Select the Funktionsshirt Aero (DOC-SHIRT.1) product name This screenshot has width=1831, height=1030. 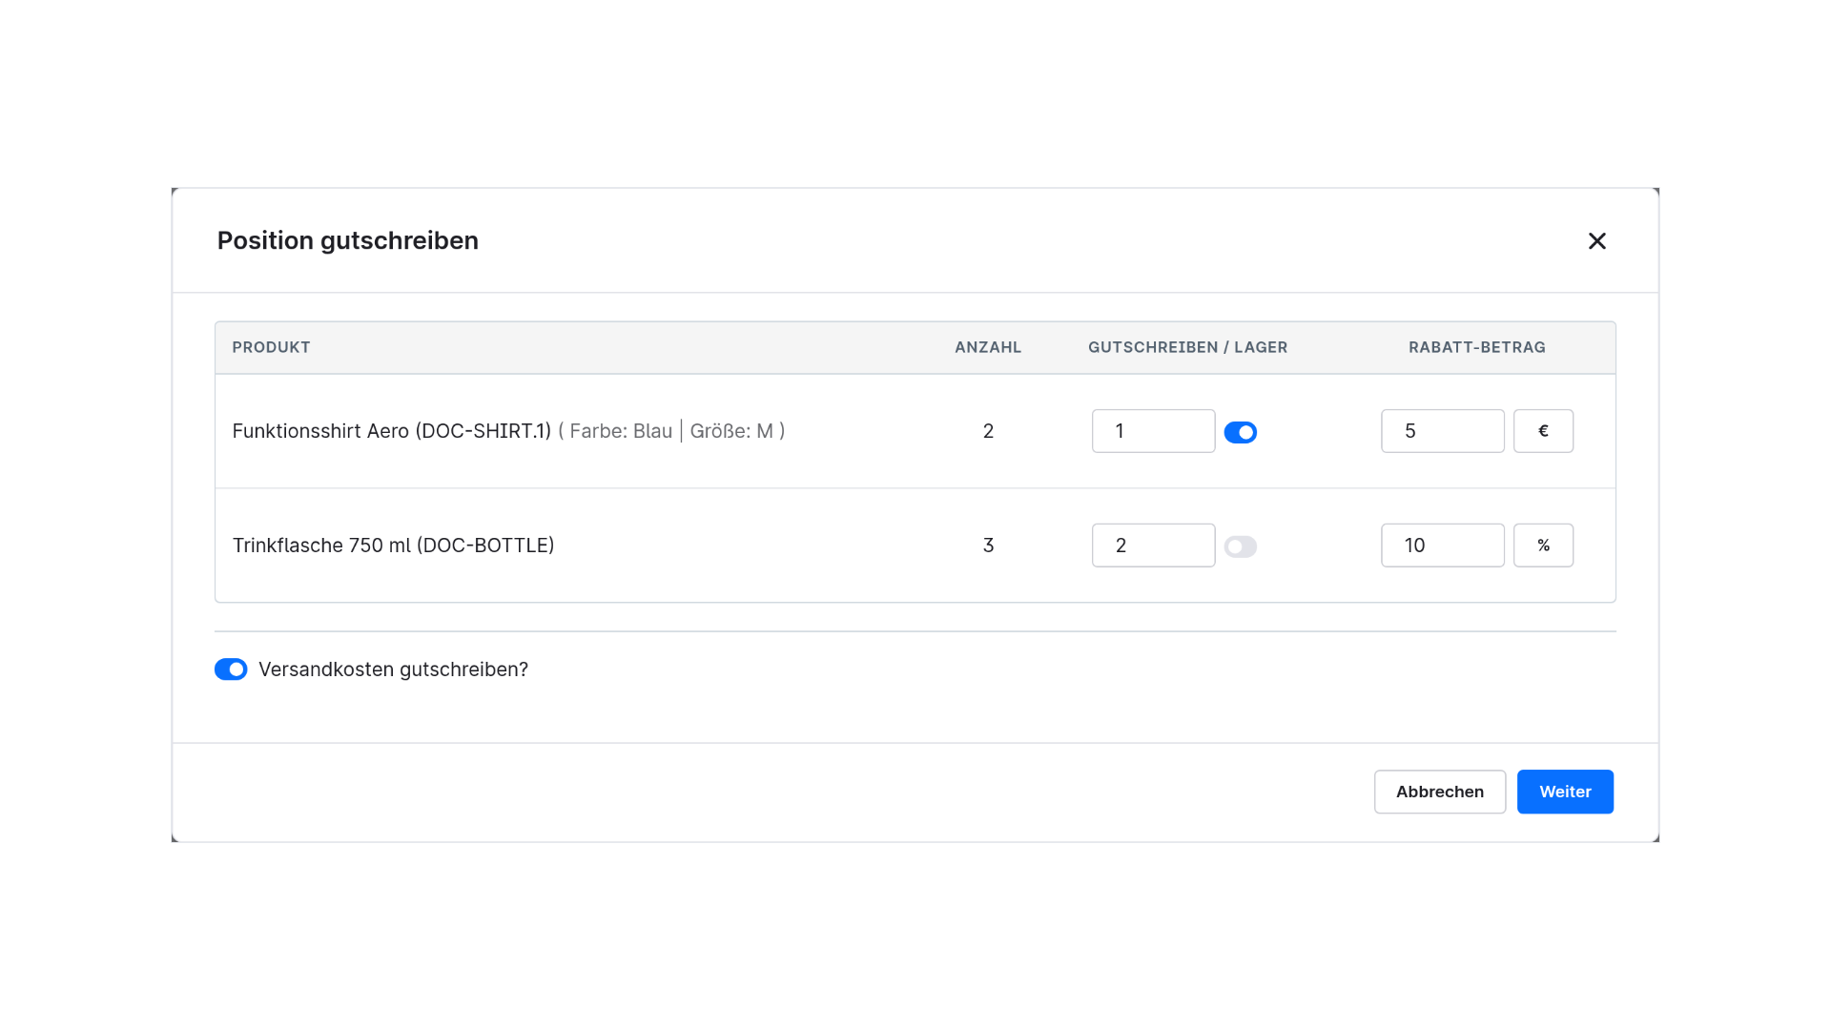[392, 431]
